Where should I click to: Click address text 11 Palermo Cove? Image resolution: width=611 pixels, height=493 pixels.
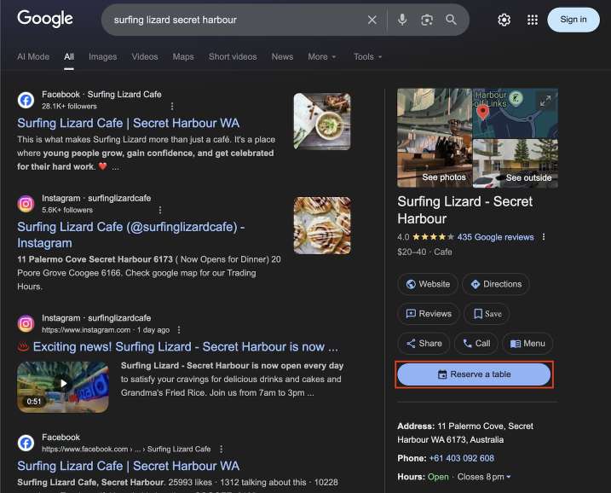coord(465,433)
